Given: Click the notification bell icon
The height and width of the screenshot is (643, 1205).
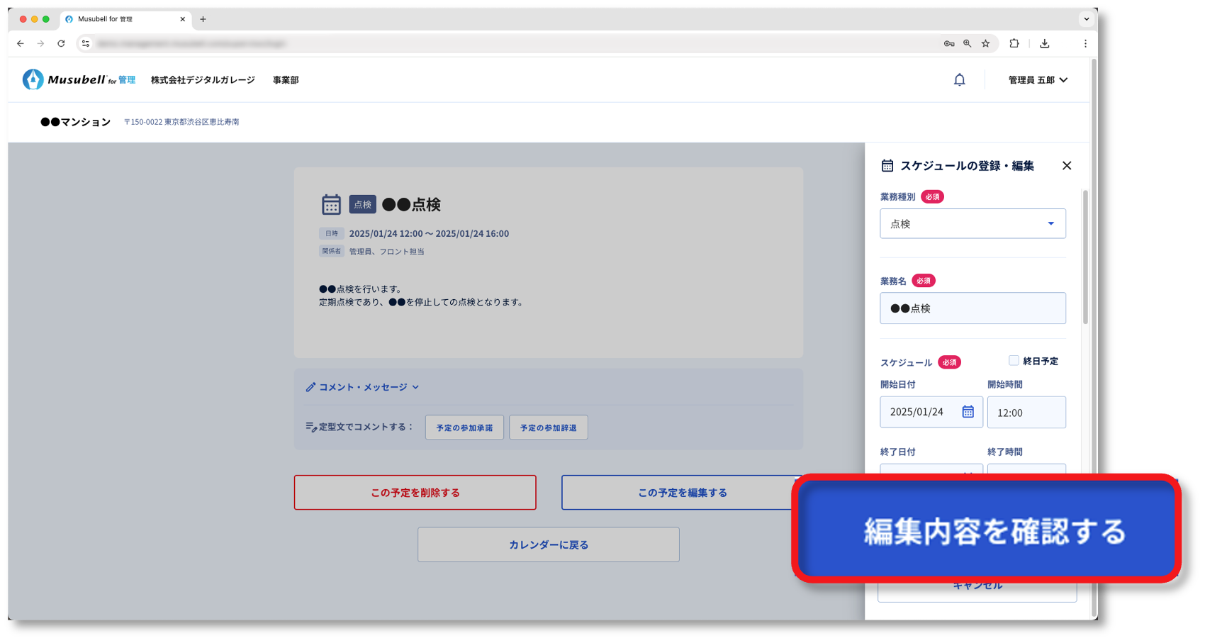Looking at the screenshot, I should tap(959, 80).
